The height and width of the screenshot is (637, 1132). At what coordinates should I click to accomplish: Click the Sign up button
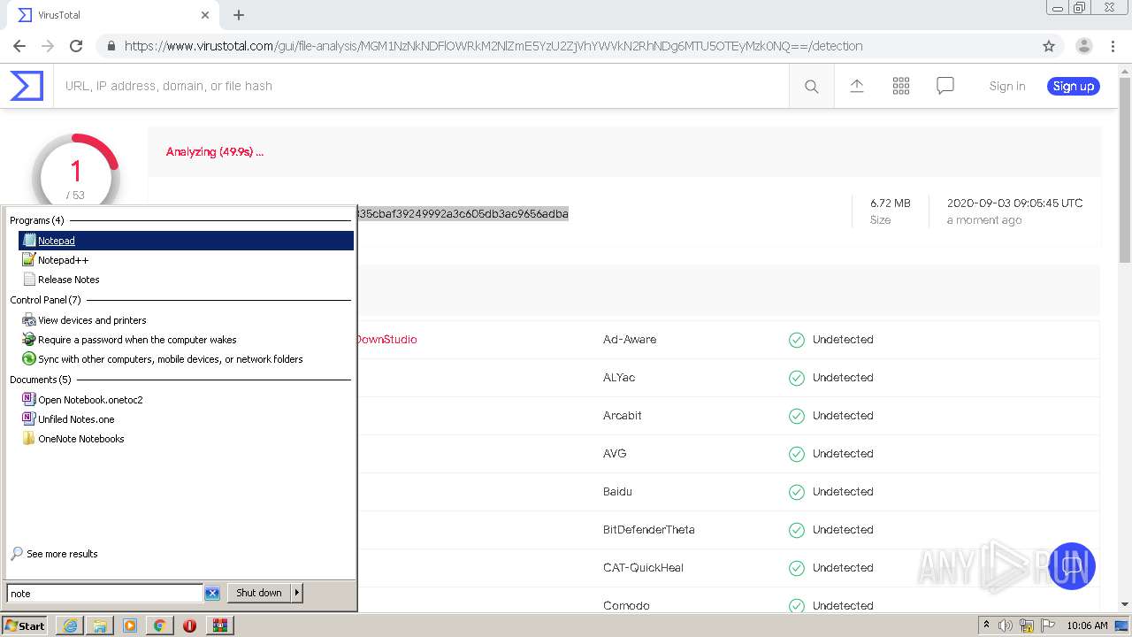[1074, 86]
